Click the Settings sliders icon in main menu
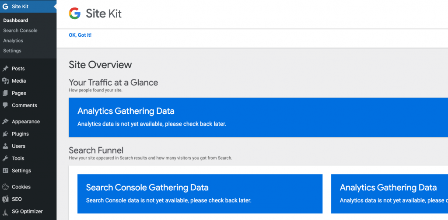Viewport: 448px width, 220px height. click(5, 171)
